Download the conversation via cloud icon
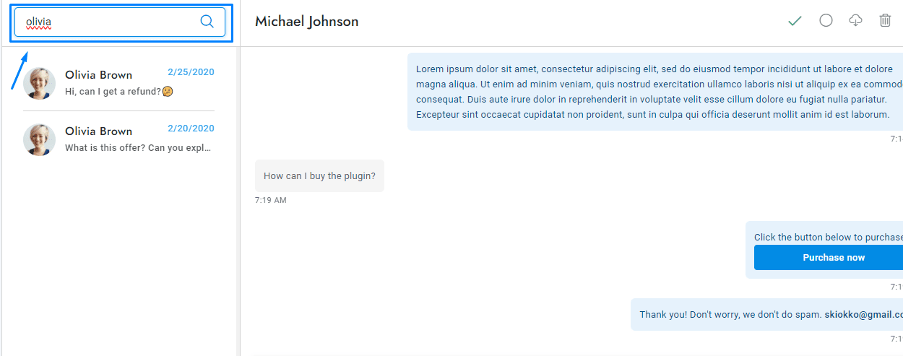Viewport: 903px width, 356px height. click(855, 20)
